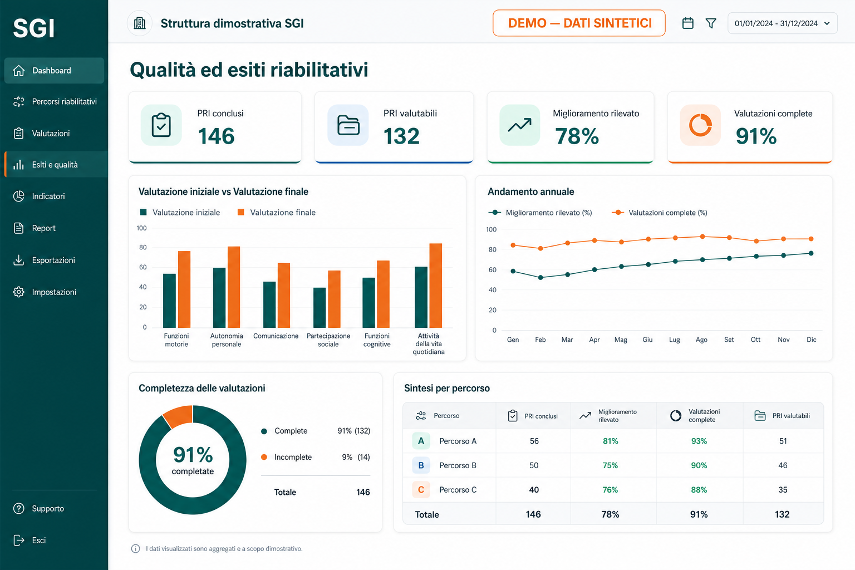
Task: Click the Valutazioni complete donut icon
Action: (x=701, y=125)
